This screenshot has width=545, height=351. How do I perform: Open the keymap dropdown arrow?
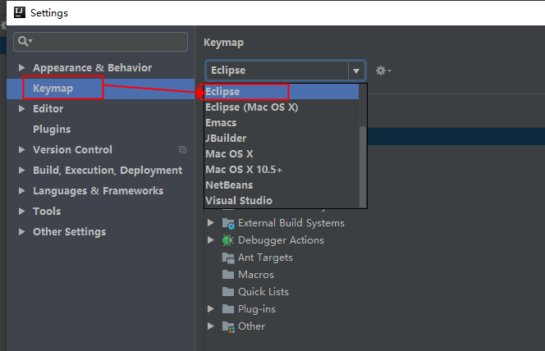click(x=356, y=71)
